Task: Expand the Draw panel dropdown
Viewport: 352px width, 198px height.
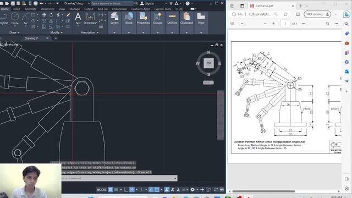Action: 14,32
